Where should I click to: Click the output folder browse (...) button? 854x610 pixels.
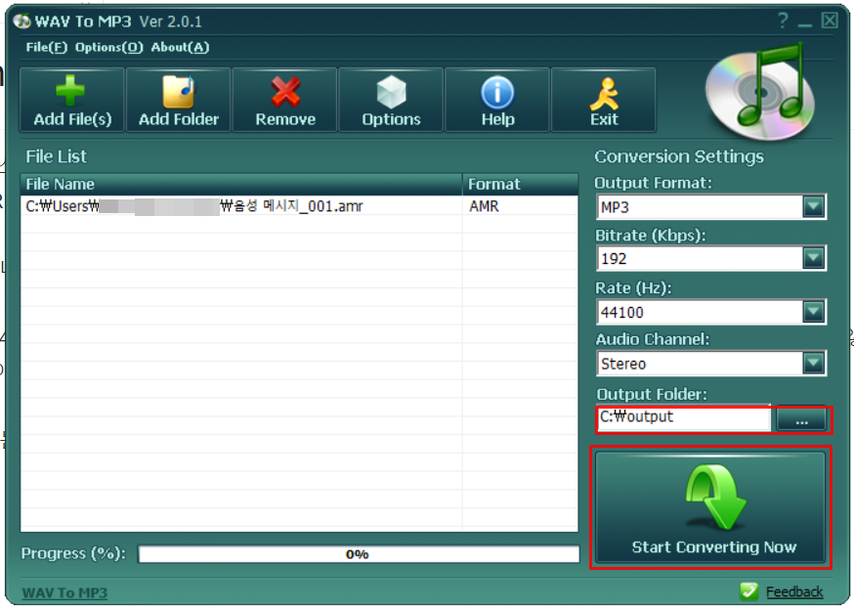click(801, 418)
